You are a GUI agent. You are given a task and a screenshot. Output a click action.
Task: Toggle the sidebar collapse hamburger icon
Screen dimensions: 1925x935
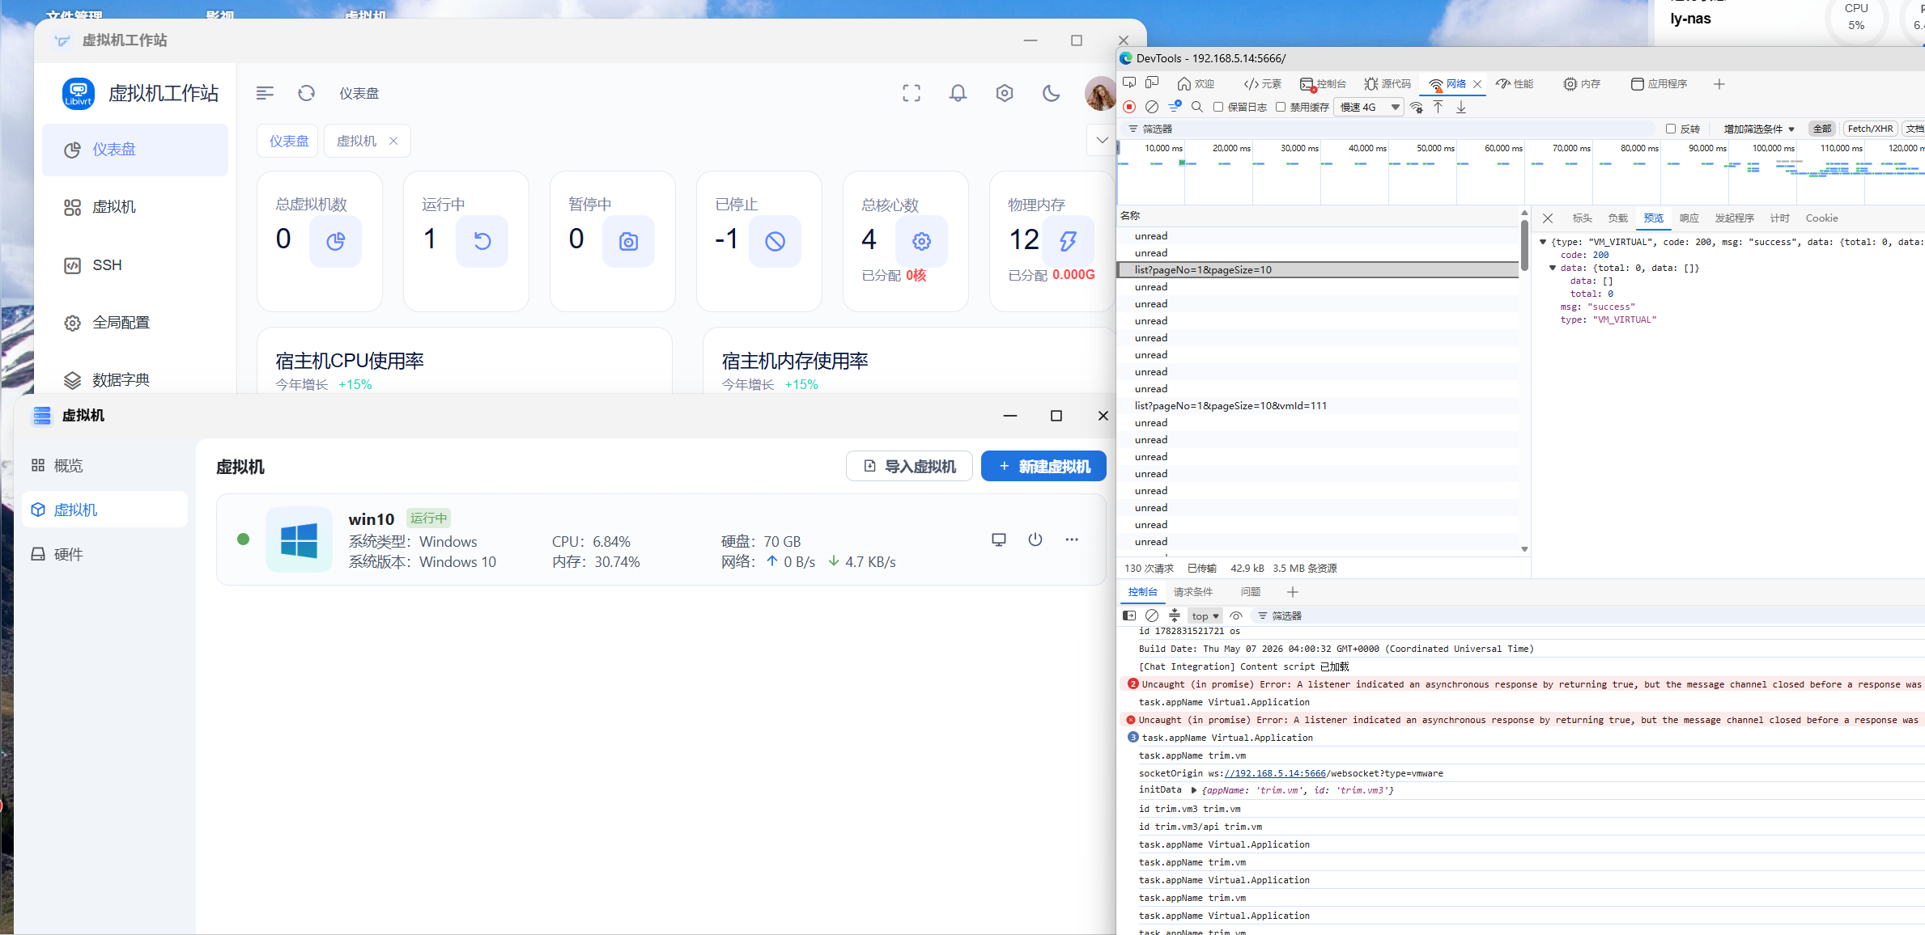pos(265,93)
